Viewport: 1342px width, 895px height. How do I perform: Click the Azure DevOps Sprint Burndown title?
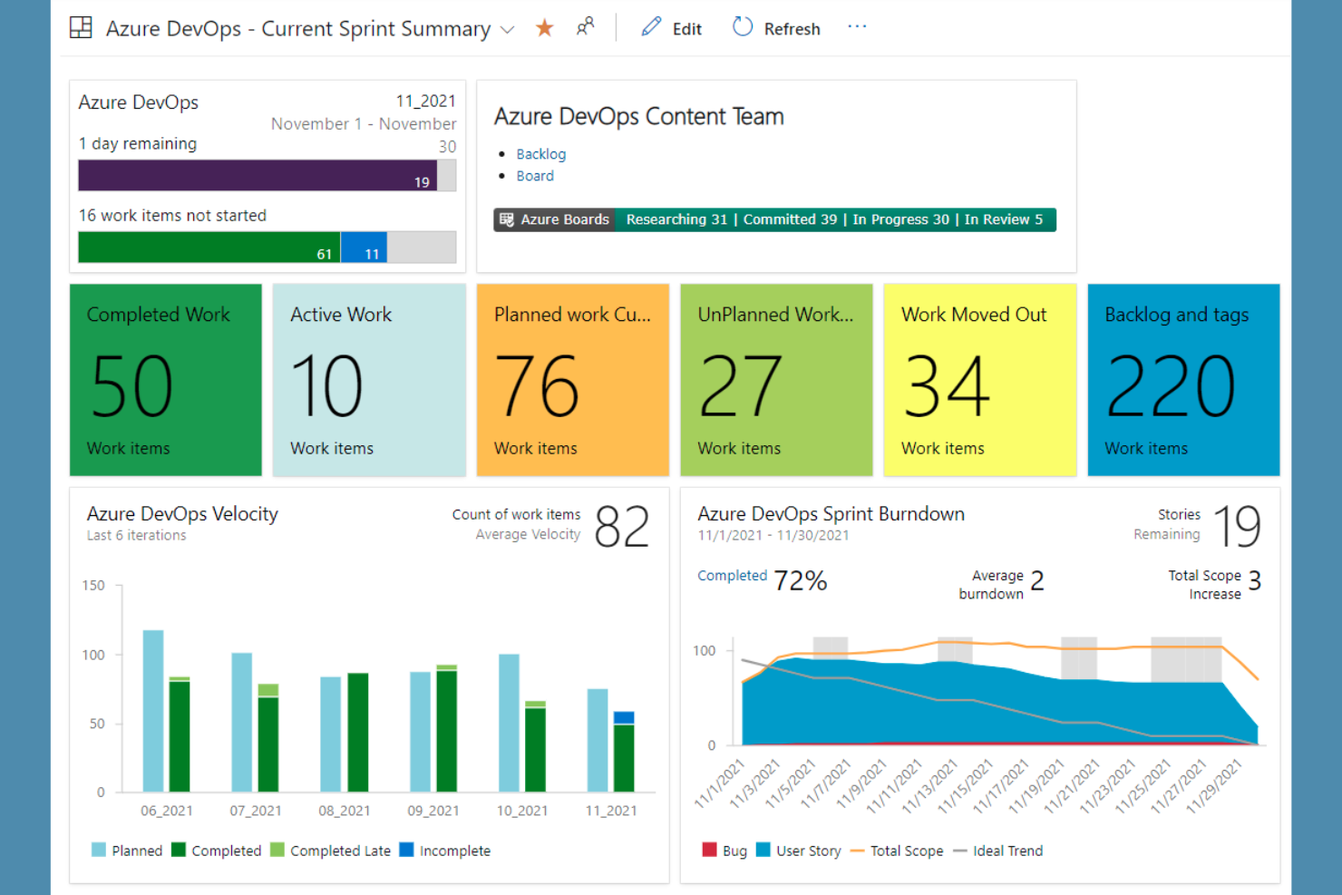tap(831, 513)
